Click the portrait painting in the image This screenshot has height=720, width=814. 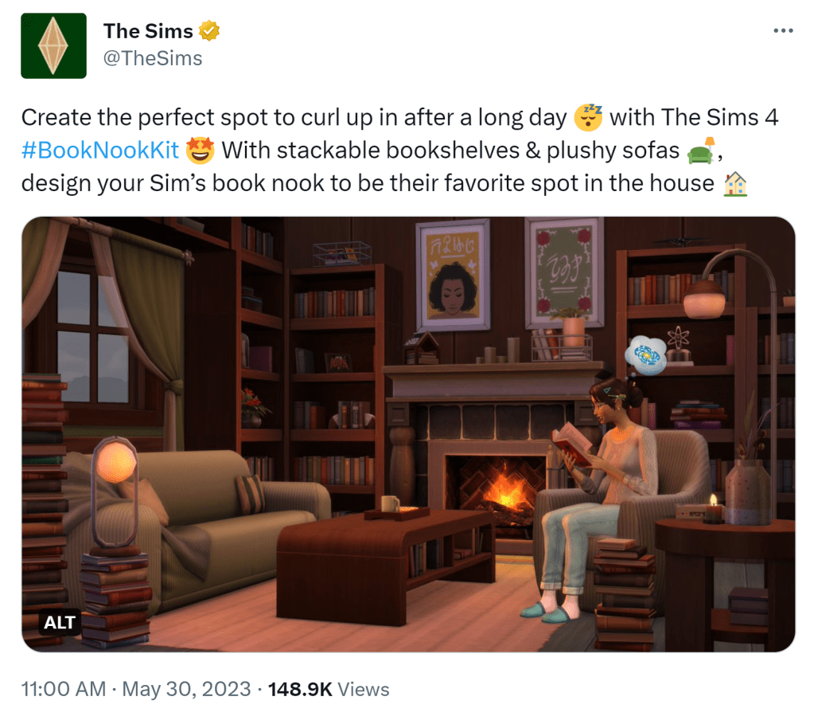pos(454,276)
